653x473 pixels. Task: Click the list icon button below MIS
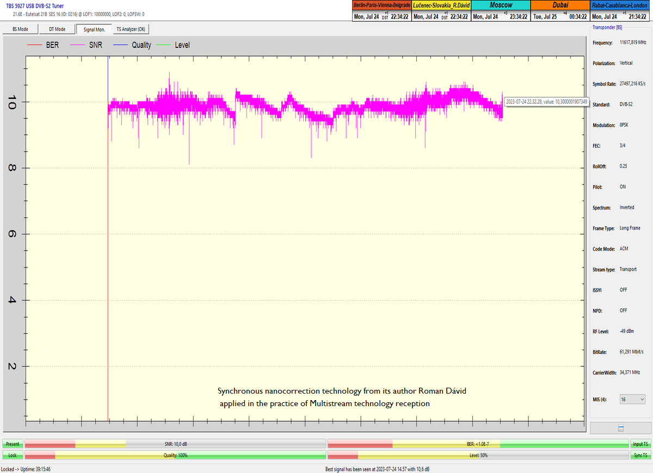pos(621,428)
